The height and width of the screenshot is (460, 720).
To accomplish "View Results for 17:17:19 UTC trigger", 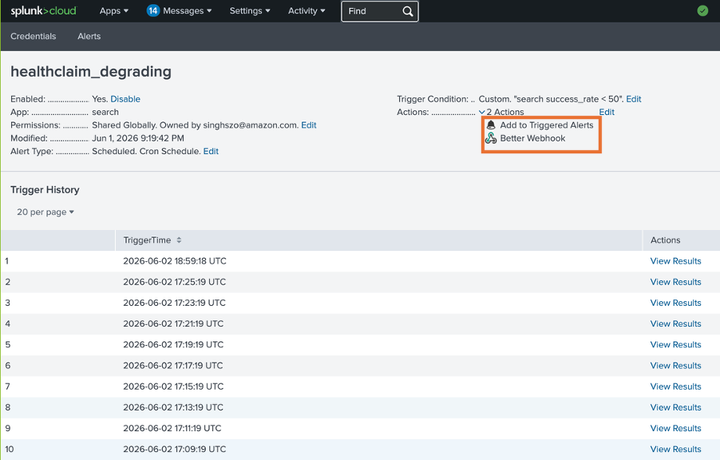I will click(x=675, y=366).
